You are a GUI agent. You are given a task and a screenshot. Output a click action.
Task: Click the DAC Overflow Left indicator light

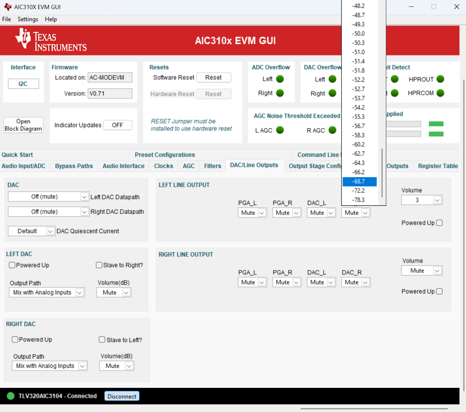point(332,79)
